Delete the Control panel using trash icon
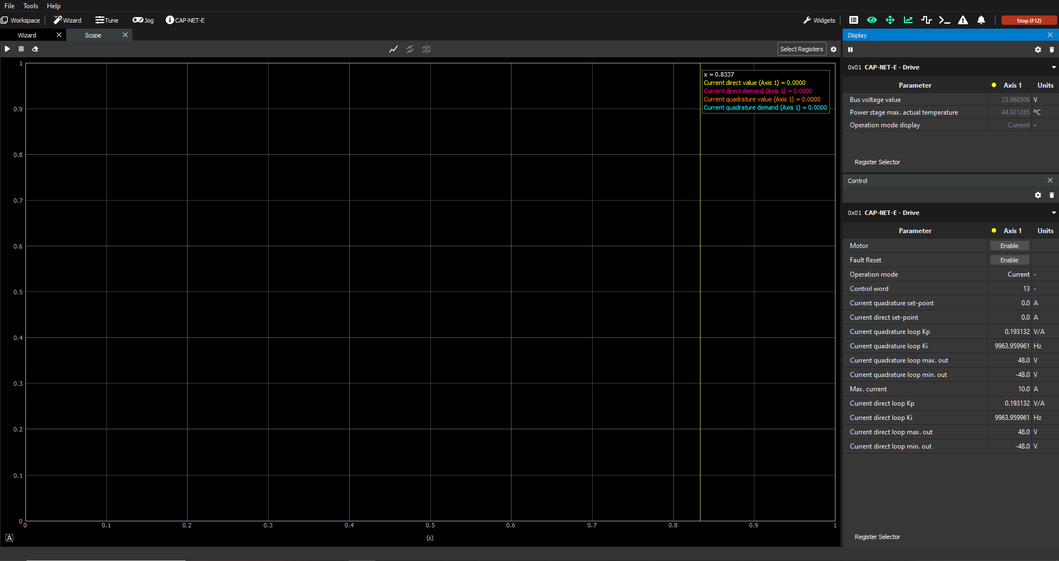Viewport: 1059px width, 561px height. 1051,196
